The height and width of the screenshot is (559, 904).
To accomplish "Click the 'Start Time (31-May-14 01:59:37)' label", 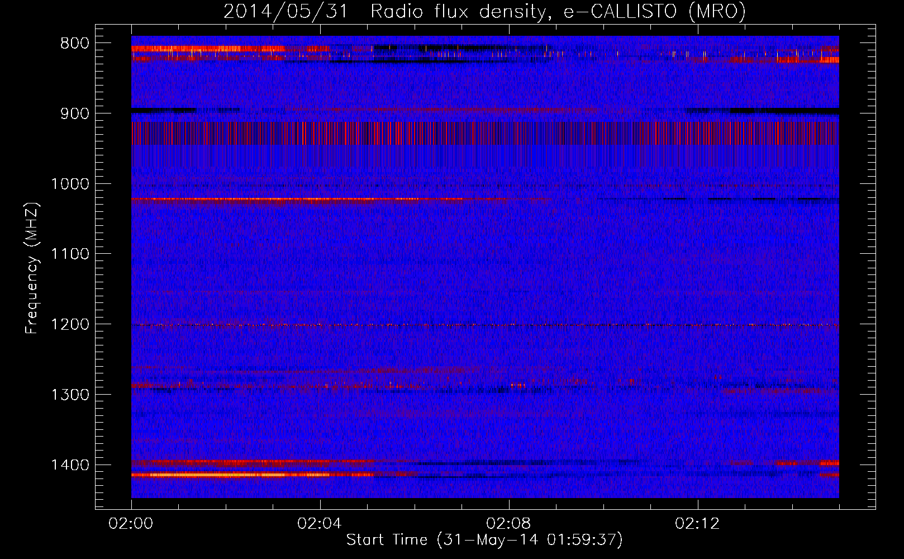I will click(x=484, y=540).
